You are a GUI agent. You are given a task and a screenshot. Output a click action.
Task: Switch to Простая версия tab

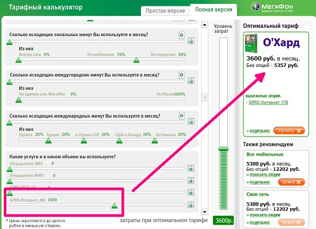pyautogui.click(x=165, y=11)
